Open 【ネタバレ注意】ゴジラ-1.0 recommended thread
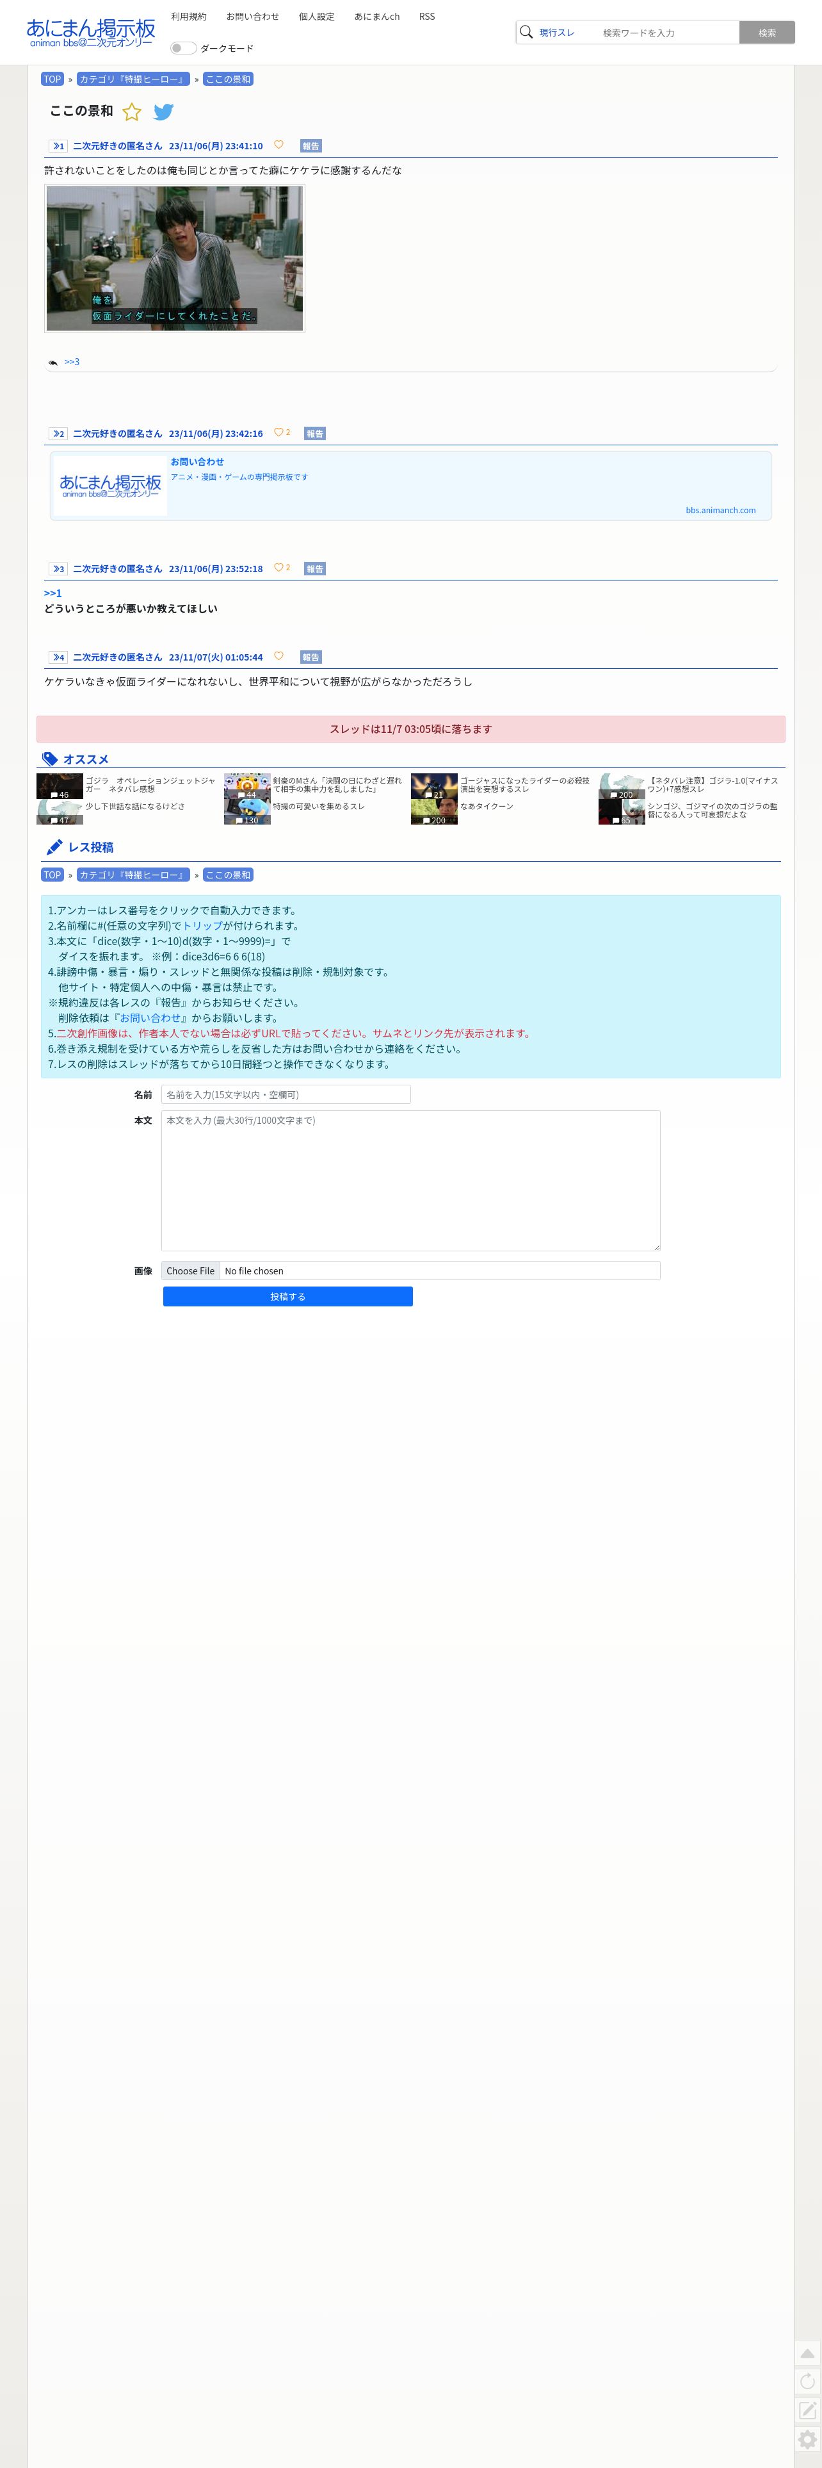822x2468 pixels. point(713,785)
